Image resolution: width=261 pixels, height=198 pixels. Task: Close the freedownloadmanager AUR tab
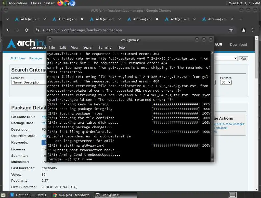click(x=232, y=19)
